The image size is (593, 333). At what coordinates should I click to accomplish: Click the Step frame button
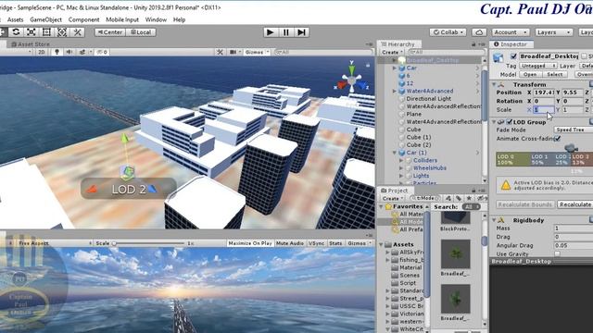pyautogui.click(x=301, y=32)
